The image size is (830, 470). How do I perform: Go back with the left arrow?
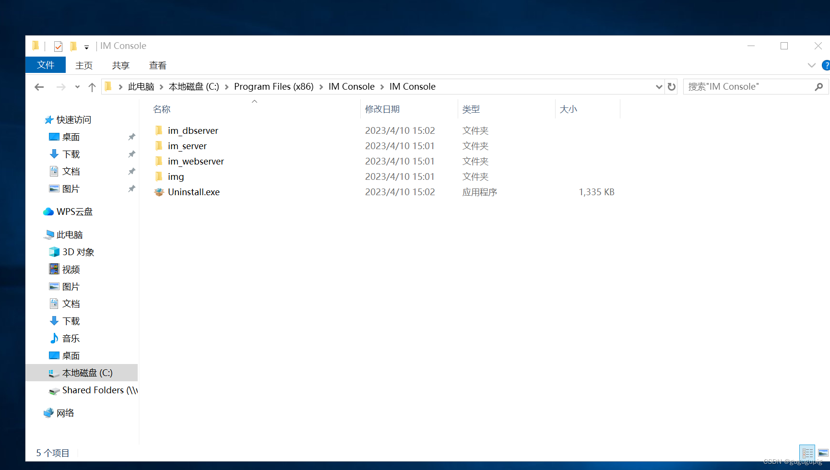[x=39, y=87]
